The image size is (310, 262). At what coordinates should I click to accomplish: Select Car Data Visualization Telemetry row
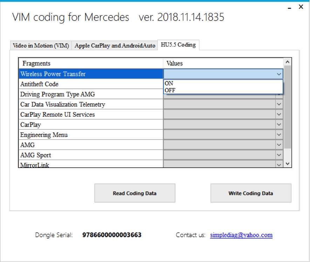click(x=91, y=104)
